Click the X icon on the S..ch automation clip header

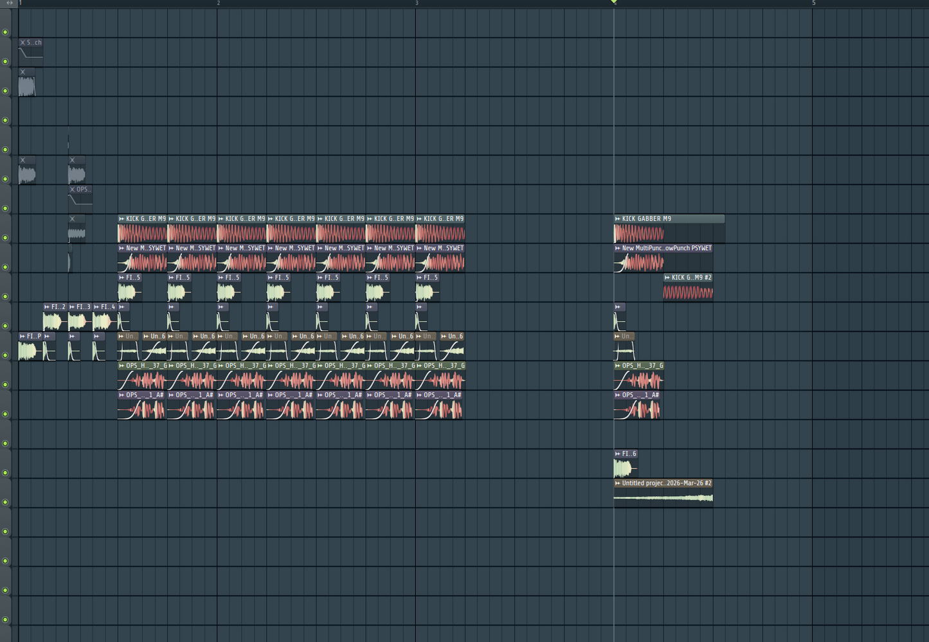pyautogui.click(x=23, y=42)
